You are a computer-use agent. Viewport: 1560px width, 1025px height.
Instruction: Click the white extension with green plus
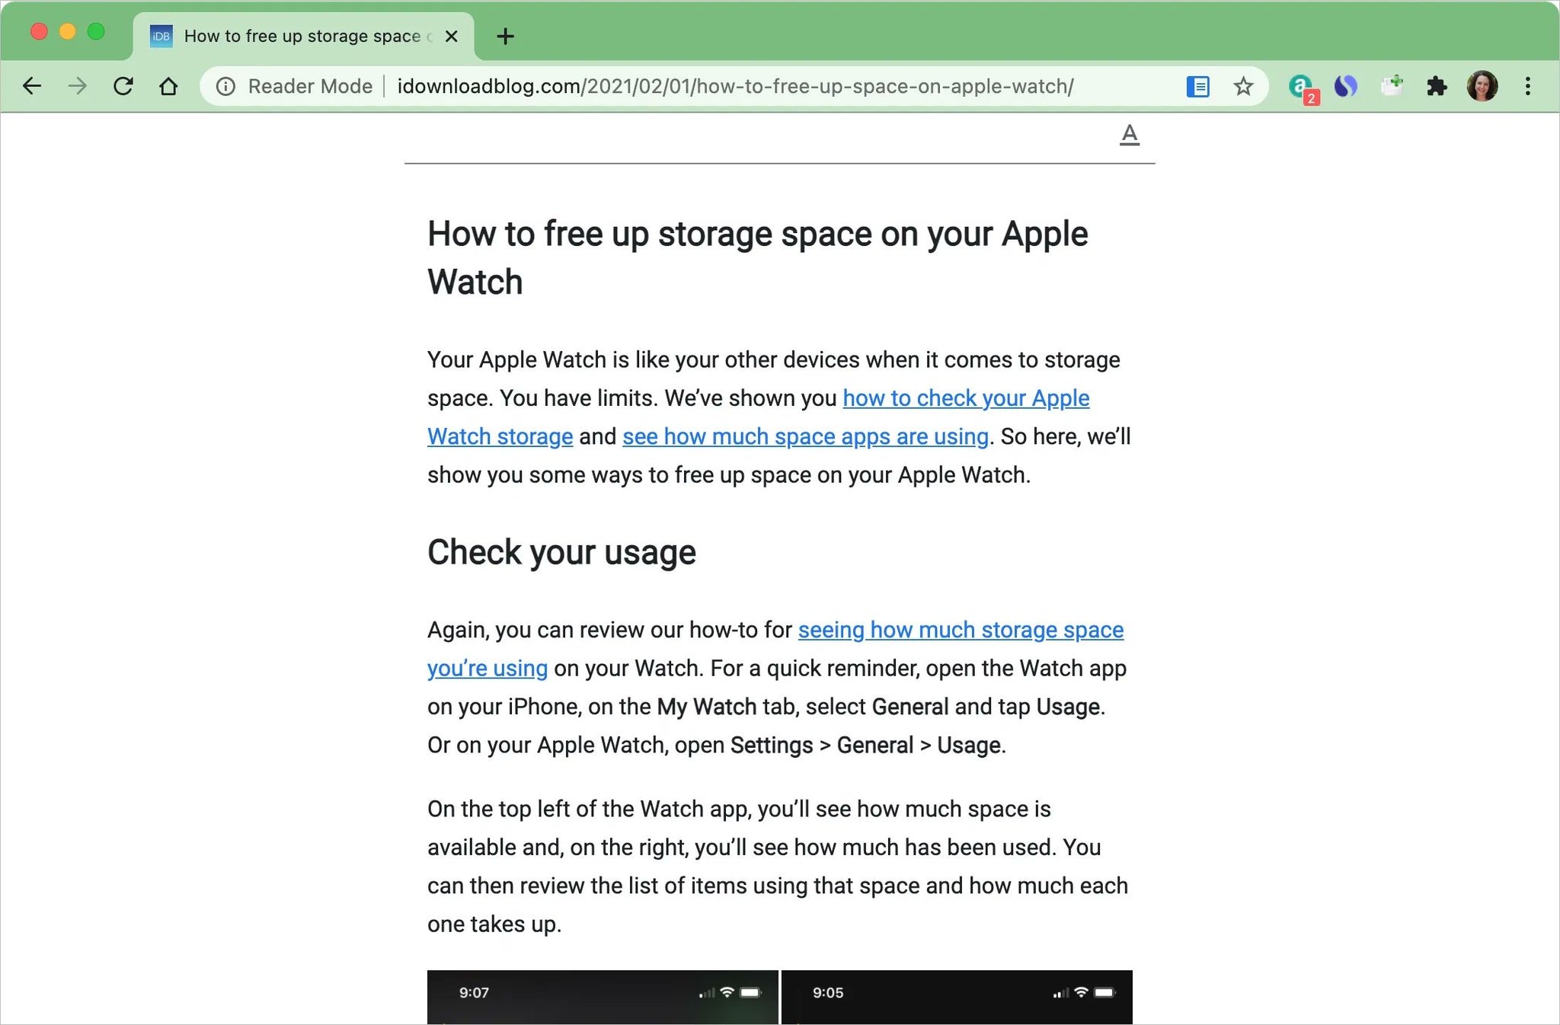[1392, 86]
